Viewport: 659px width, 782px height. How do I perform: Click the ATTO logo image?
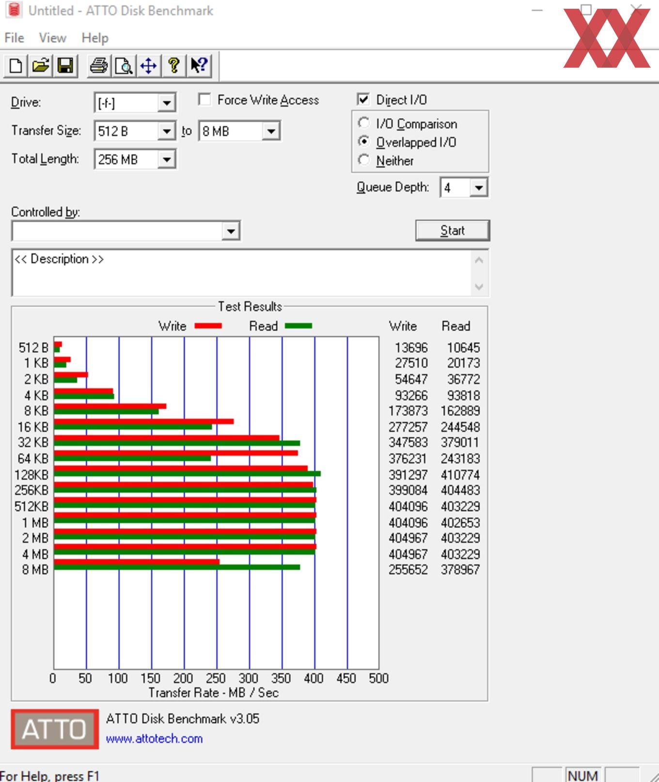click(x=55, y=729)
